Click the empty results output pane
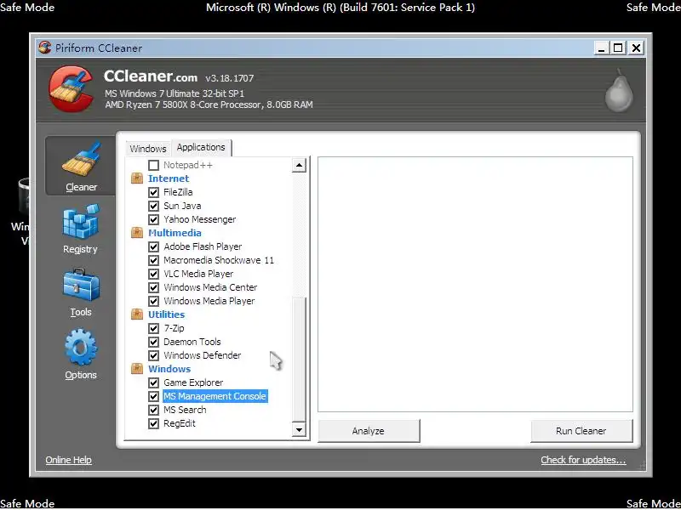 point(475,284)
